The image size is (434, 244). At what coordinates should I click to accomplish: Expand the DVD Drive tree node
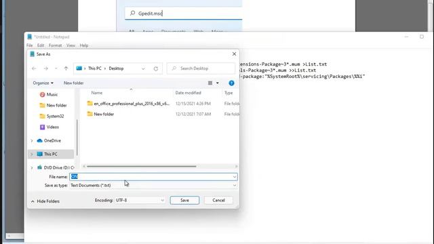point(32,167)
